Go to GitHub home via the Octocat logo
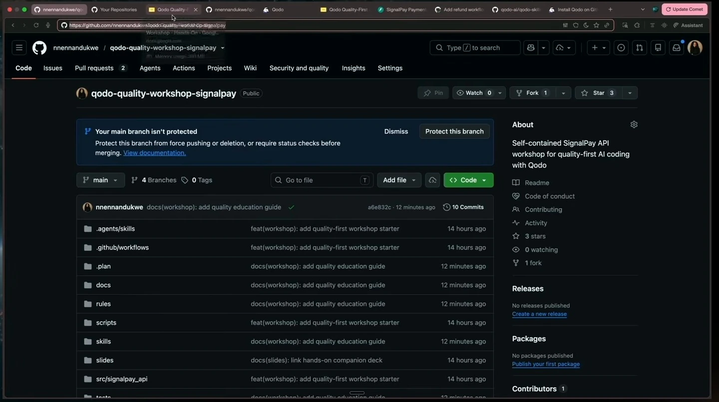 39,48
